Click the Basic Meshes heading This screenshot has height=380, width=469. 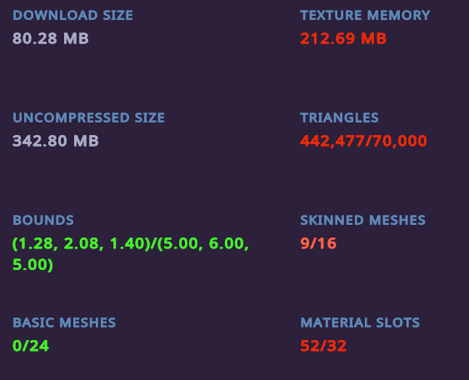64,322
